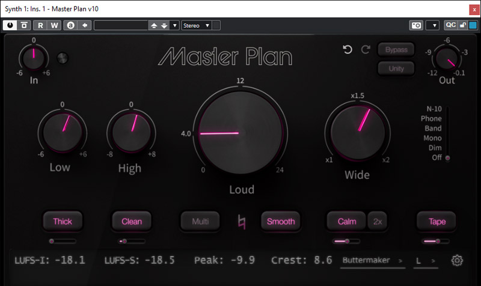481x286 pixels.
Task: Click the Write automation W button
Action: [x=54, y=25]
